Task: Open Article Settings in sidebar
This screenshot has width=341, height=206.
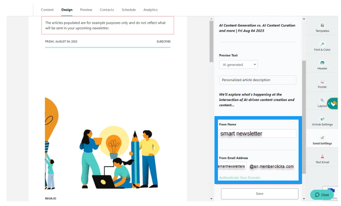Action: pos(322,120)
